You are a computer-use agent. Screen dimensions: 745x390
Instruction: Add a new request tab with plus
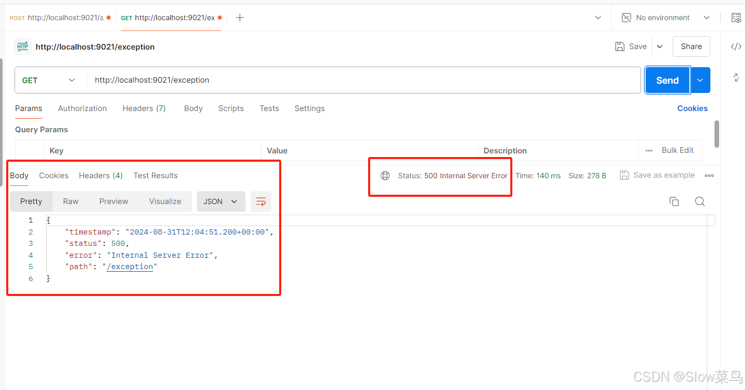[239, 18]
